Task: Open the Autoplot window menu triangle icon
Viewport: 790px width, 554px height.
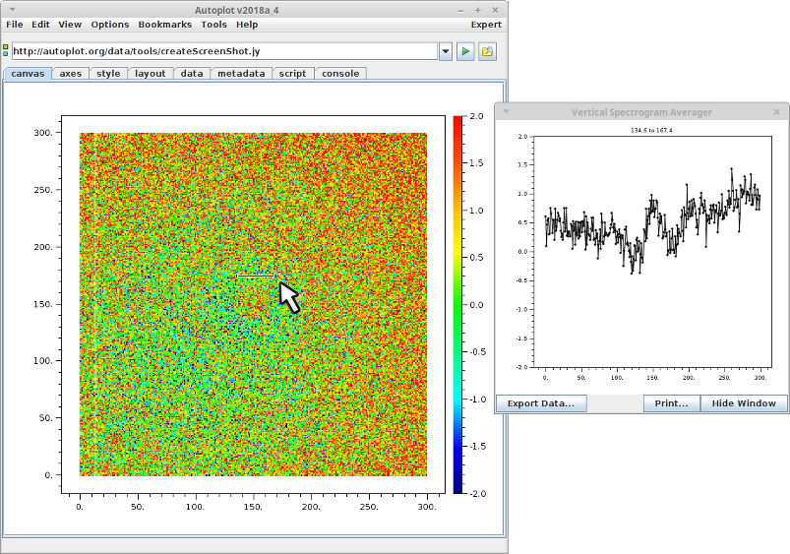Action: (x=13, y=10)
